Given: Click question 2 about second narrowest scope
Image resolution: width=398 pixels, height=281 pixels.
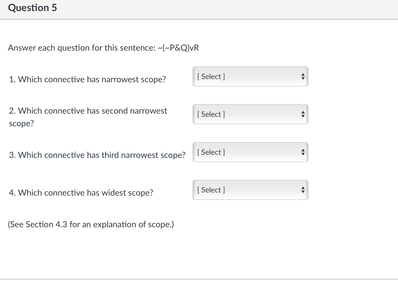Looking at the screenshot, I should click(88, 117).
